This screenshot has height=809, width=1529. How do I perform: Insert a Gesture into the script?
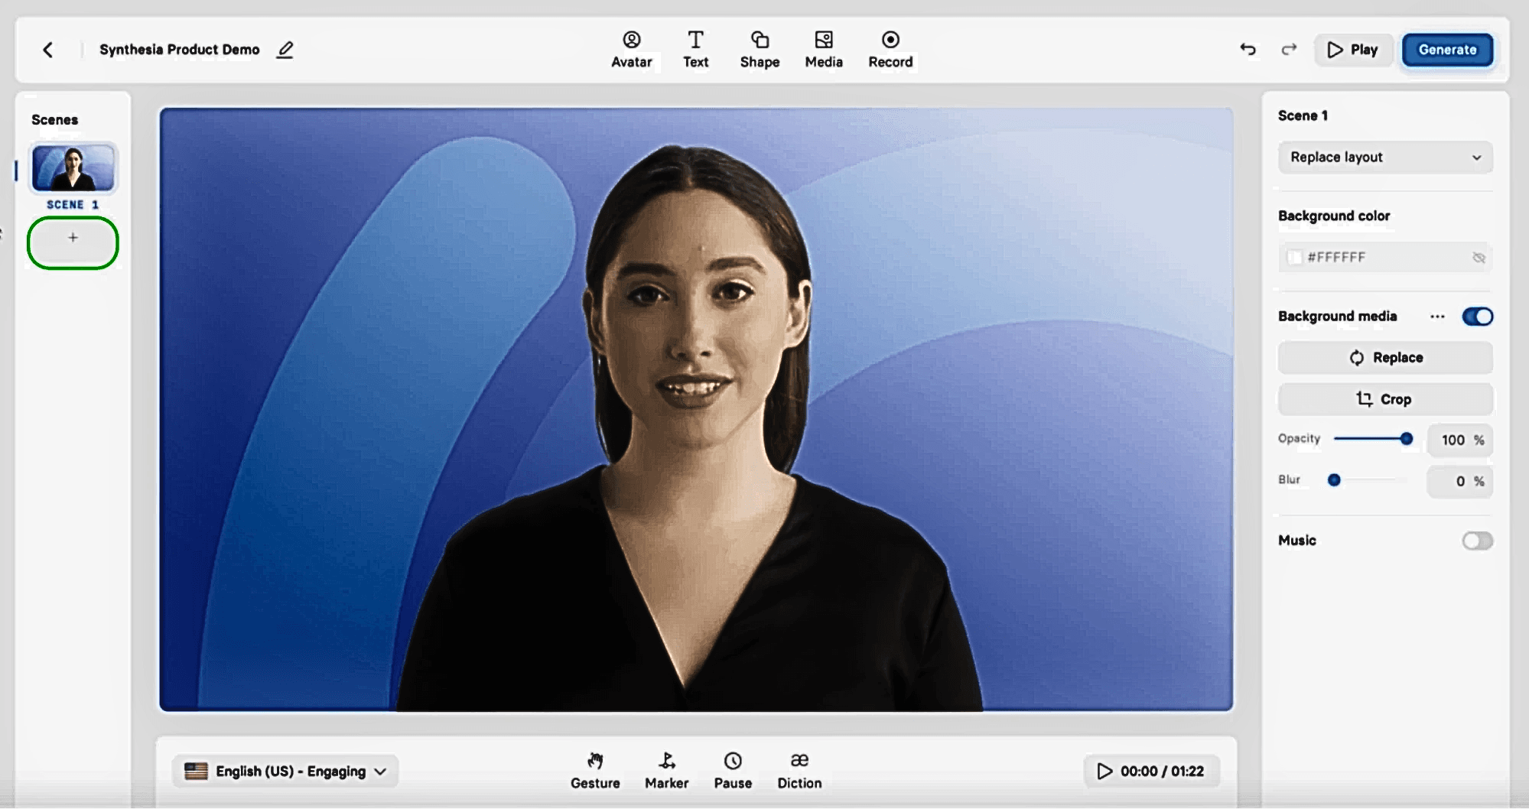(595, 771)
